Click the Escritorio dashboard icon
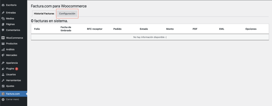272x106 pixels. 3,5
